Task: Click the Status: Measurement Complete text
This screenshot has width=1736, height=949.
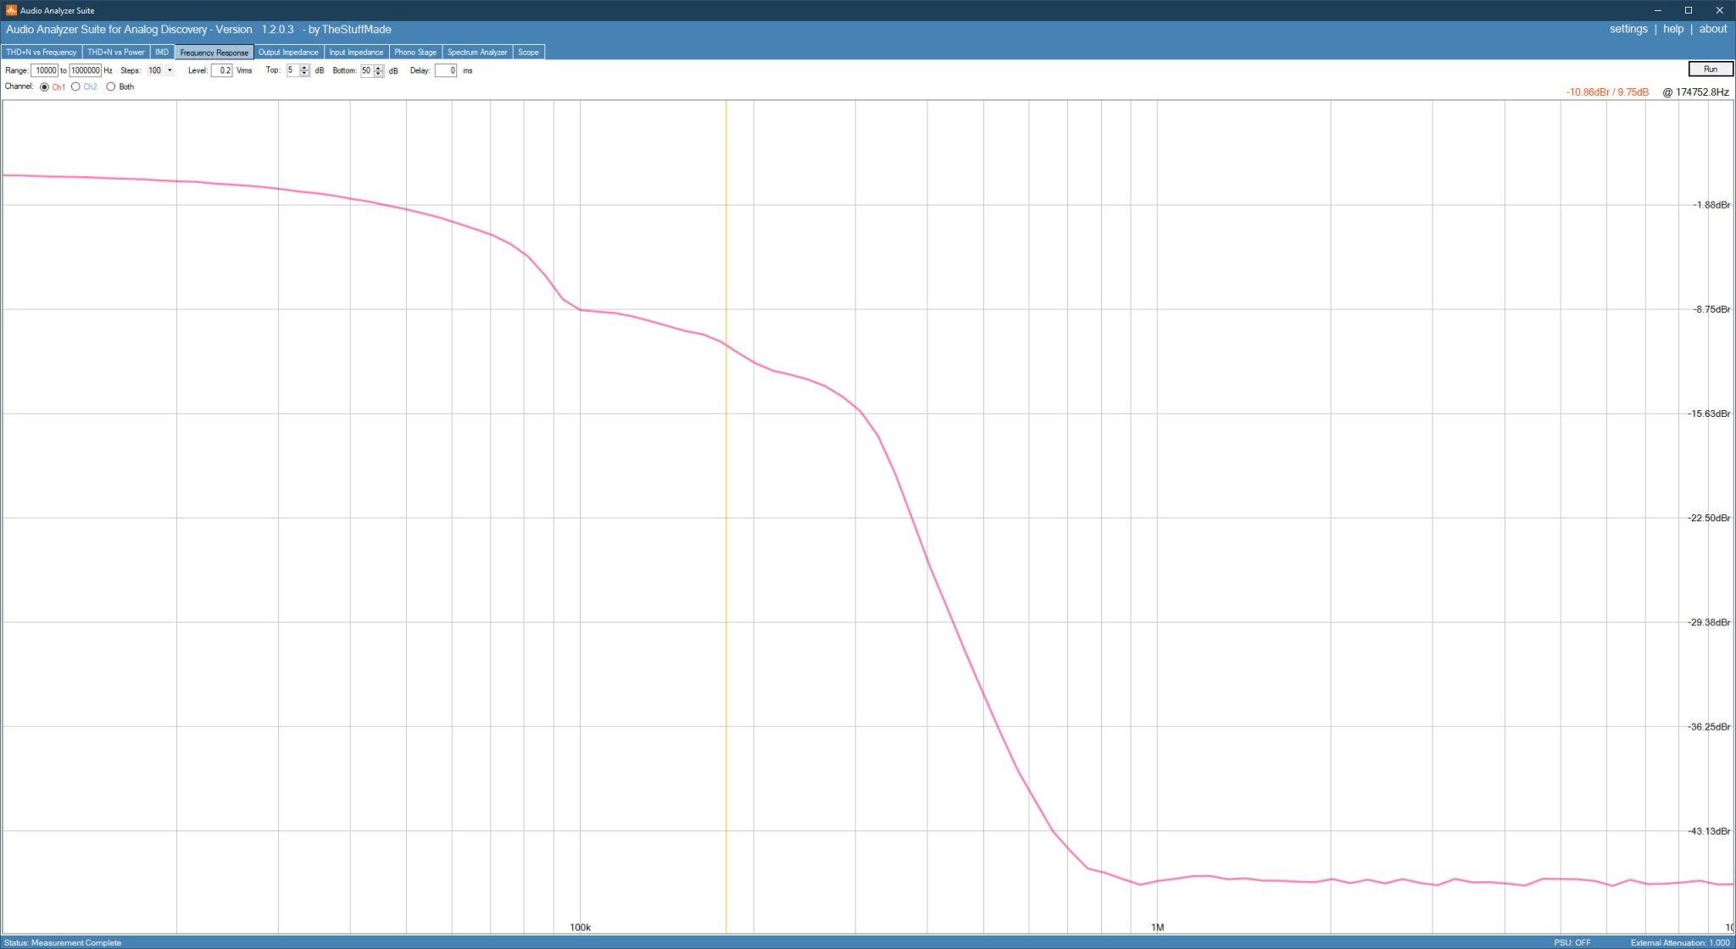Action: (63, 942)
